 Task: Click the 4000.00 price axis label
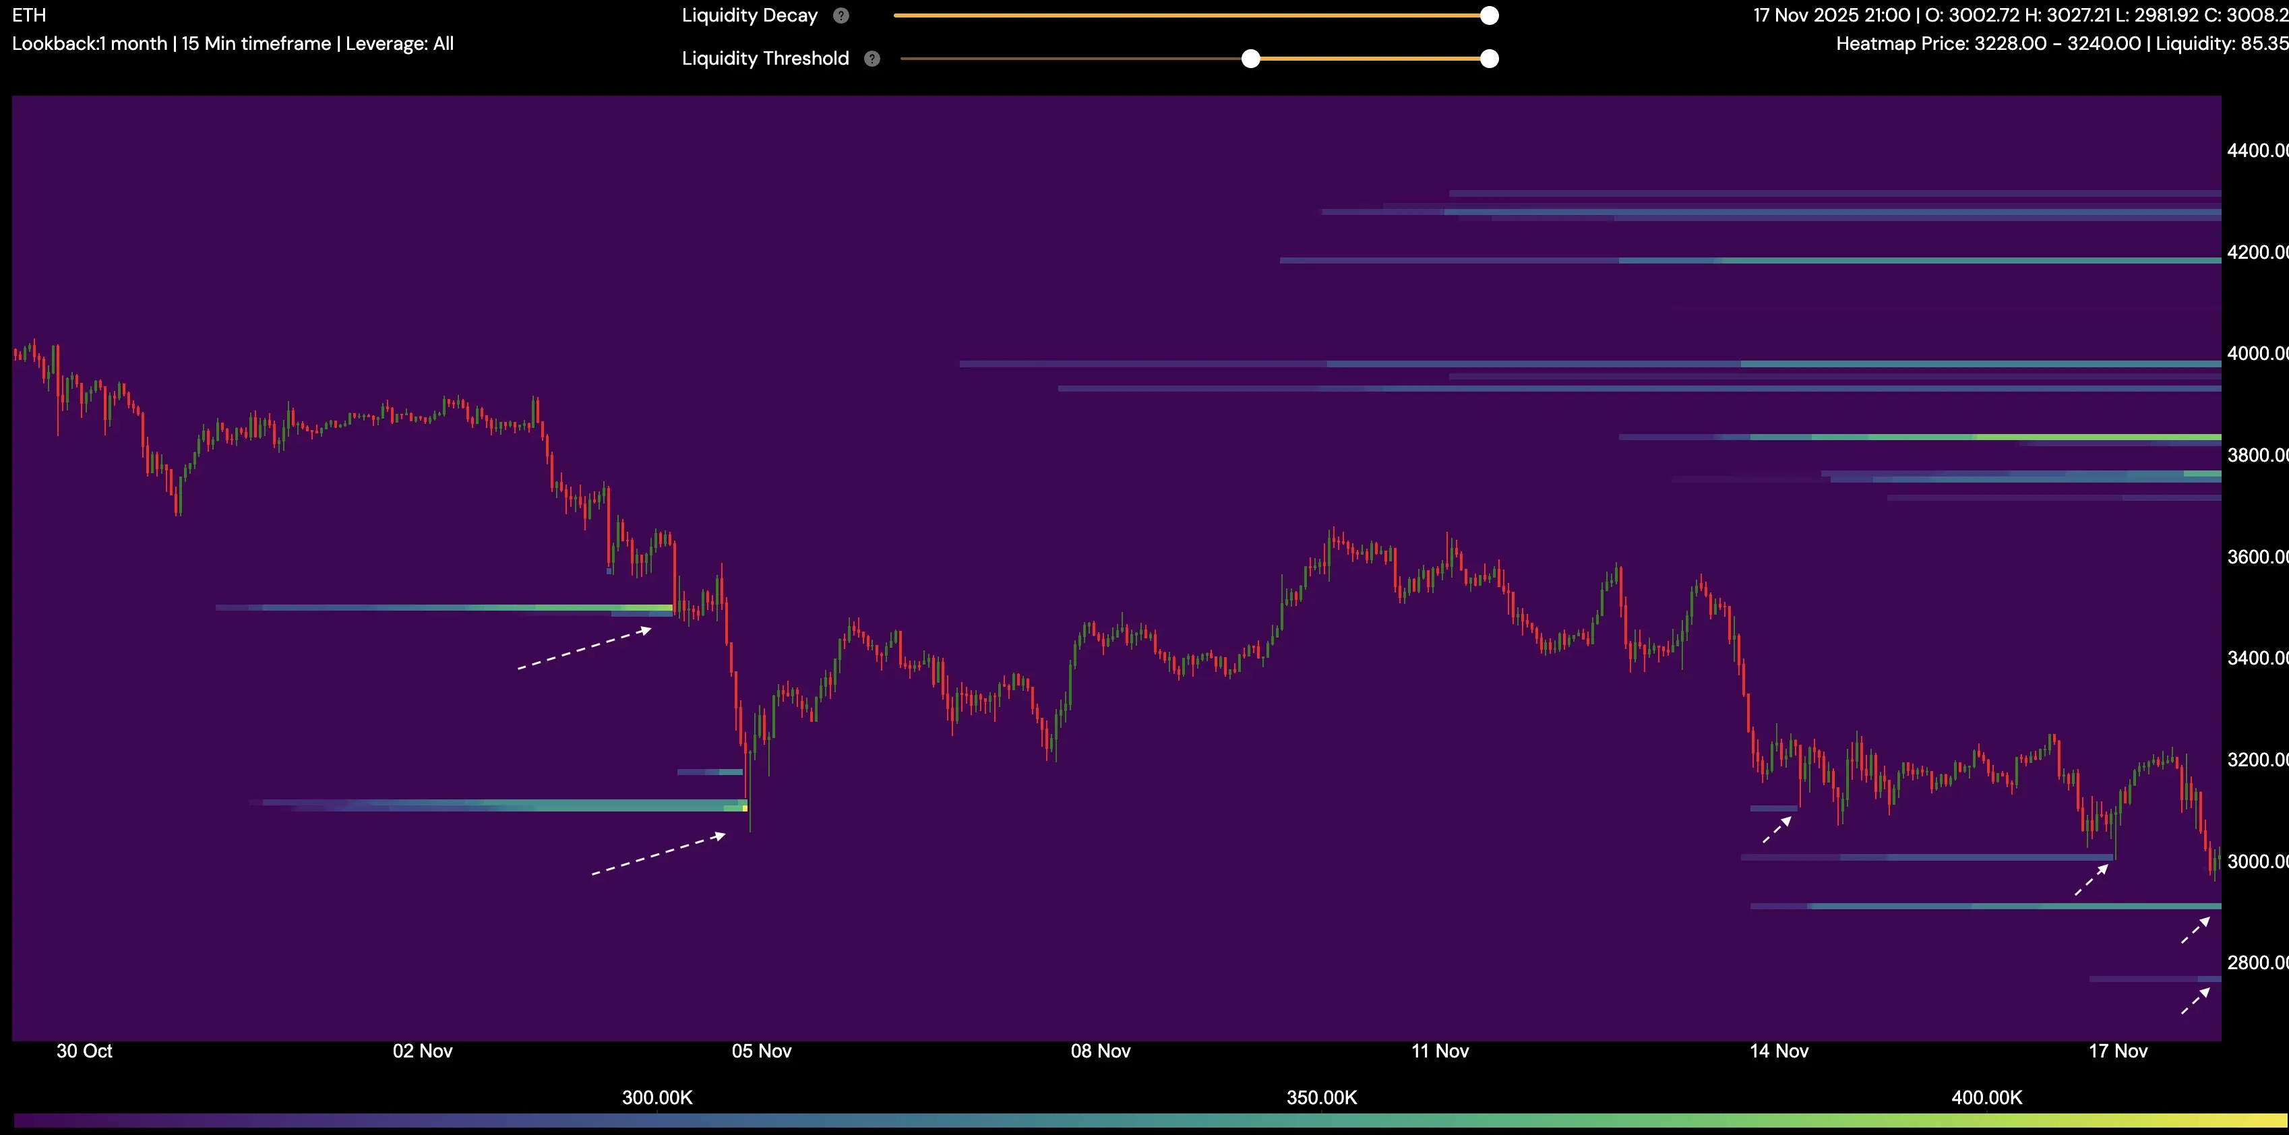click(x=2256, y=354)
